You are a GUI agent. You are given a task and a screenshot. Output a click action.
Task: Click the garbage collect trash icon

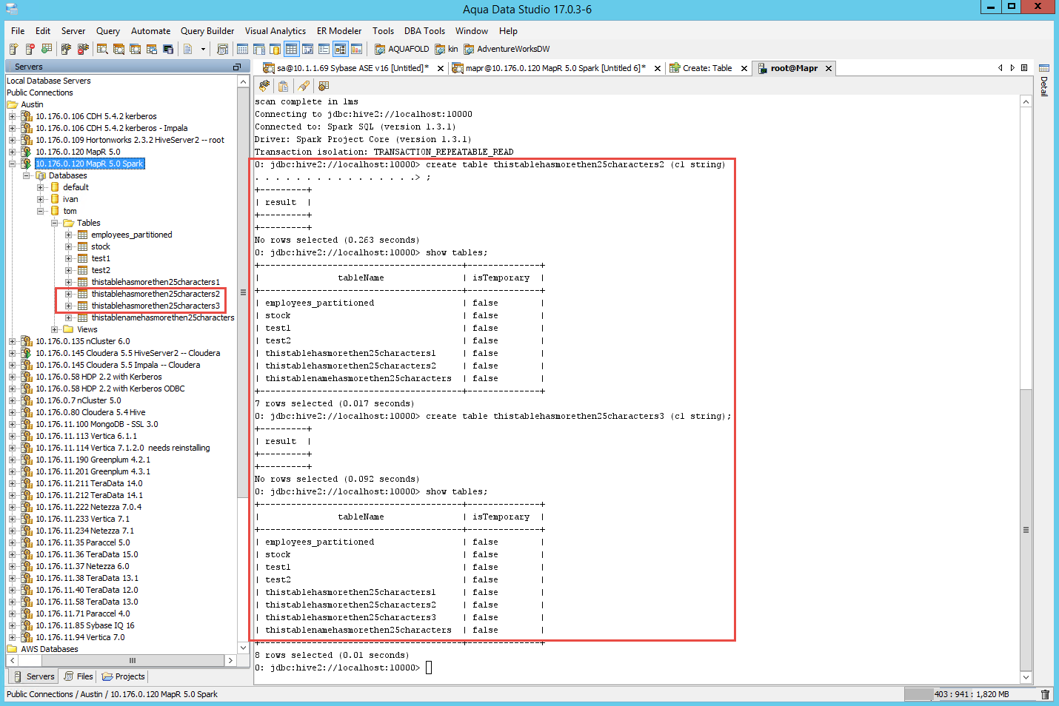tap(1045, 694)
